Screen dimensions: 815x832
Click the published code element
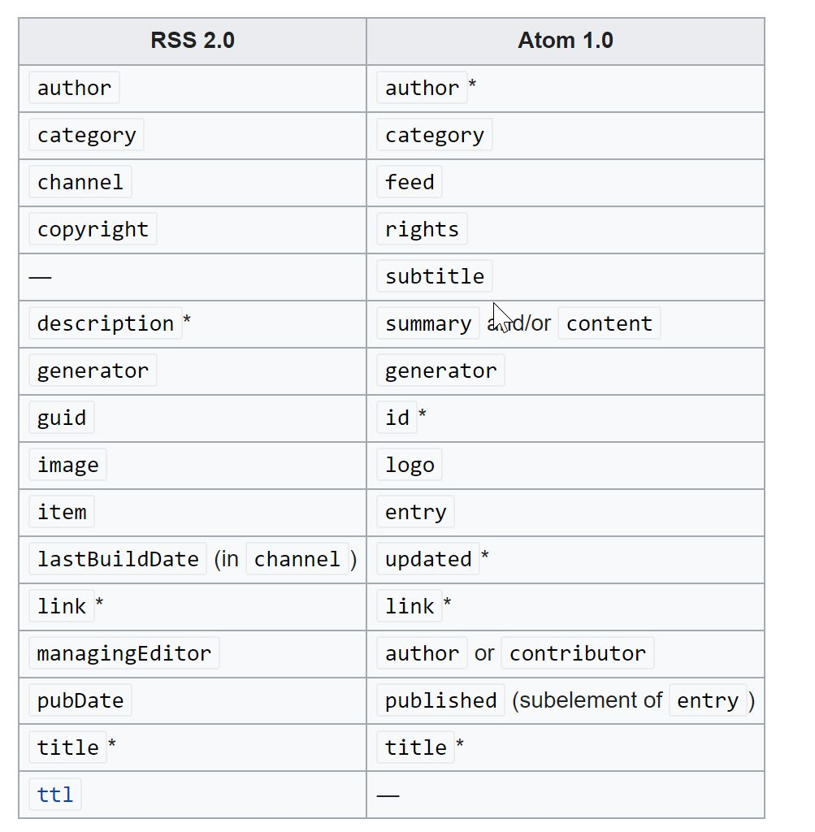(441, 700)
